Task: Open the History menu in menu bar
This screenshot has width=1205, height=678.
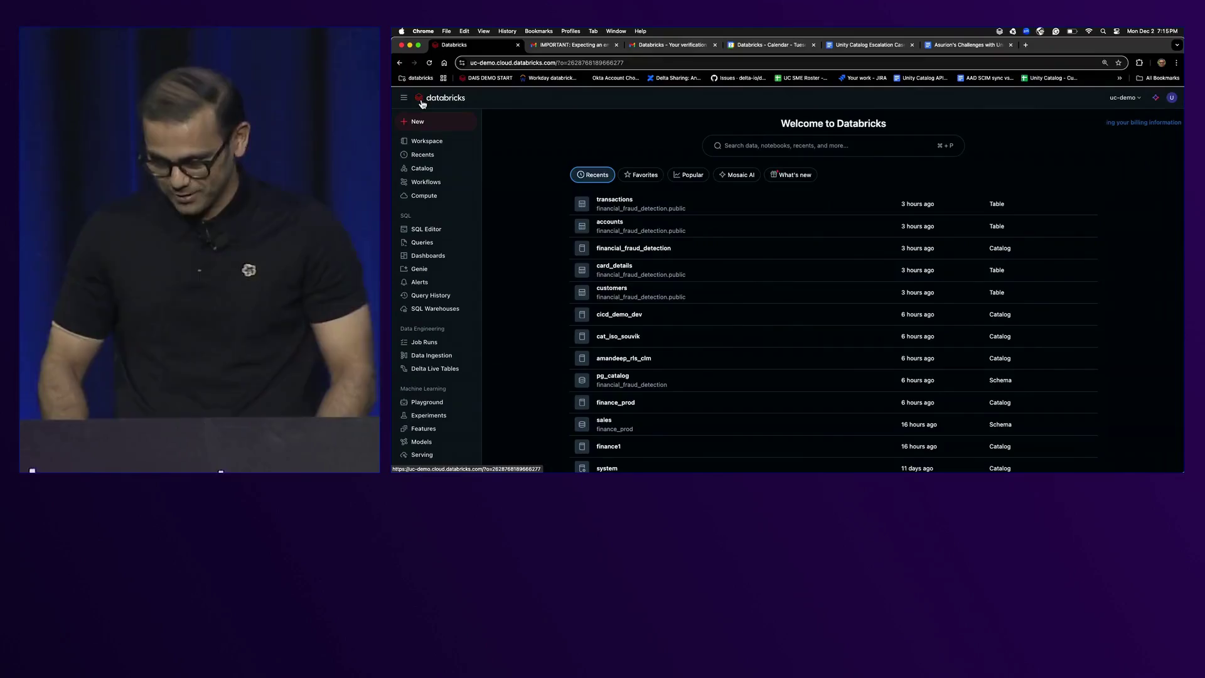Action: click(x=507, y=31)
